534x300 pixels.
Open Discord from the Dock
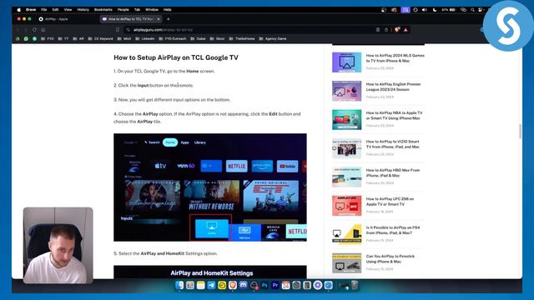(x=243, y=285)
